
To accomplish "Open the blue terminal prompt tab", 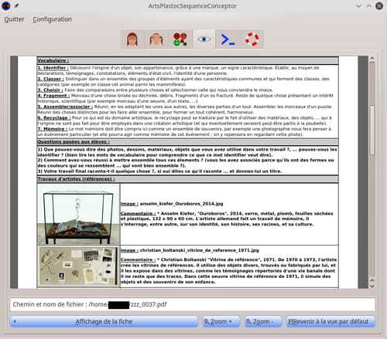I will pyautogui.click(x=228, y=39).
